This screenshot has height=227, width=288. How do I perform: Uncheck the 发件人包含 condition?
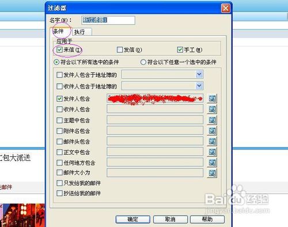(59, 99)
